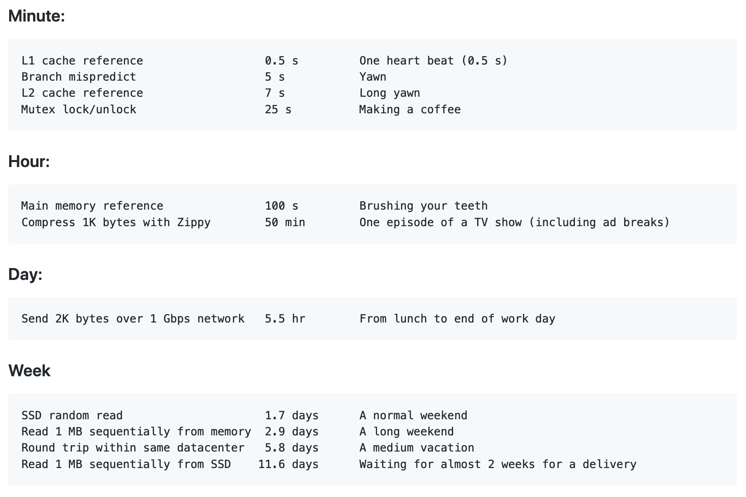Click the "50 min" duration value
Viewport: 746px width, 497px height.
tap(285, 222)
